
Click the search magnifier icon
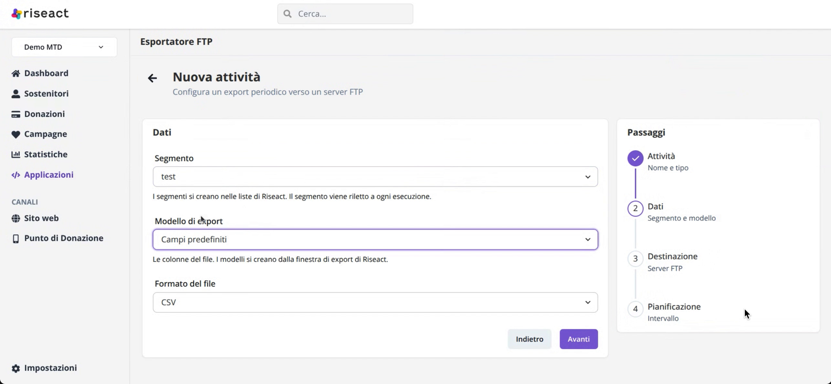point(287,14)
